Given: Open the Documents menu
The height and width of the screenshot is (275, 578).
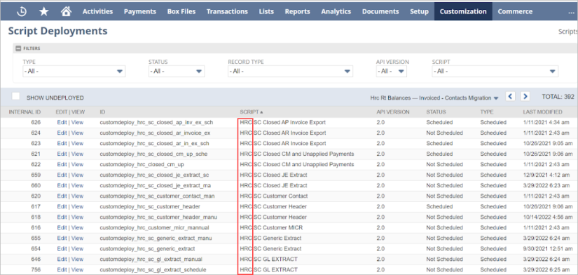Looking at the screenshot, I should (380, 11).
